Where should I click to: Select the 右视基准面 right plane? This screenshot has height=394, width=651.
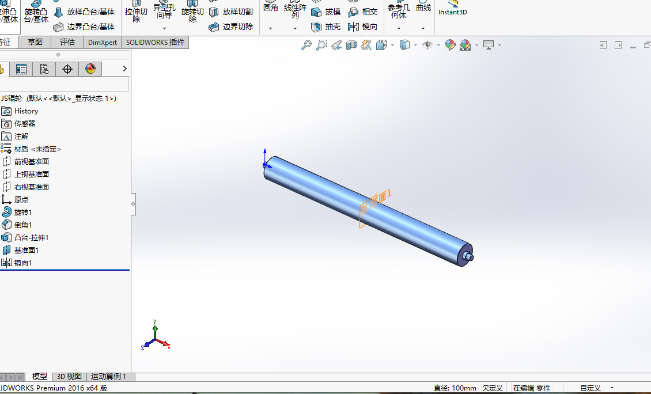(26, 187)
